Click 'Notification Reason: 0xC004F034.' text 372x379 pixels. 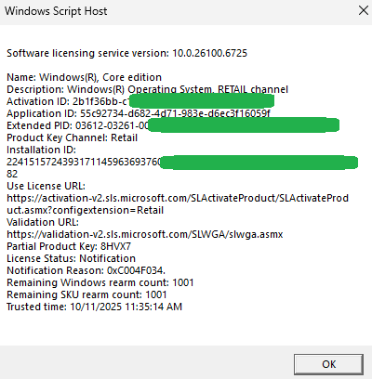[x=86, y=270]
